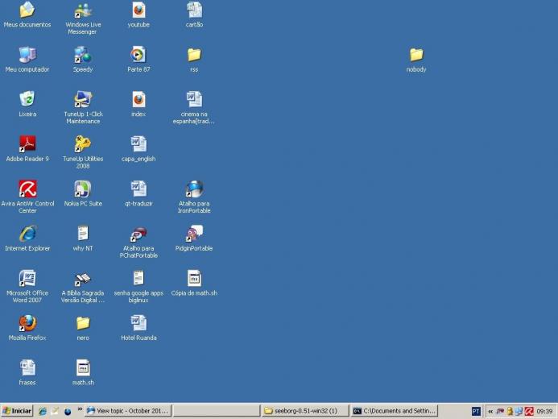The width and height of the screenshot is (558, 419).
Task: Open Avira AntiVir Control Center shortcut
Action: (x=27, y=189)
